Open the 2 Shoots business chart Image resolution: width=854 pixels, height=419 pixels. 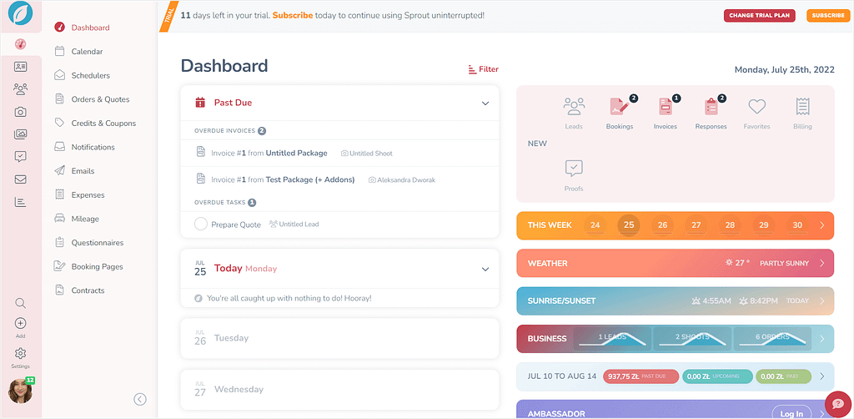[692, 338]
